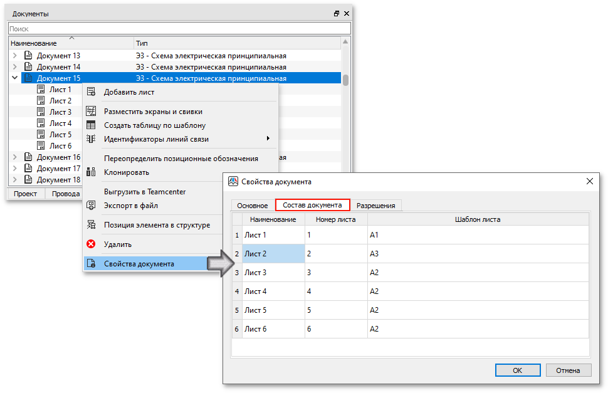Image resolution: width=608 pixels, height=393 pixels.
Task: Expand the Документ 17 tree node
Action: (x=15, y=169)
